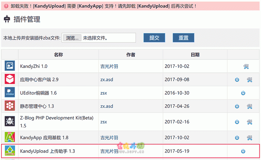Image resolution: width=261 pixels, height=160 pixels.
Task: Click the 未选择文件 file input field
Action: click(x=99, y=38)
